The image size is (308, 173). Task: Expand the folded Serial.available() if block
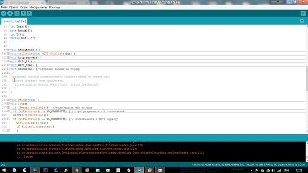click(9, 107)
